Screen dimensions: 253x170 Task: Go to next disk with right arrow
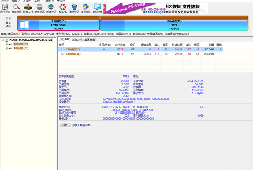click(10, 18)
